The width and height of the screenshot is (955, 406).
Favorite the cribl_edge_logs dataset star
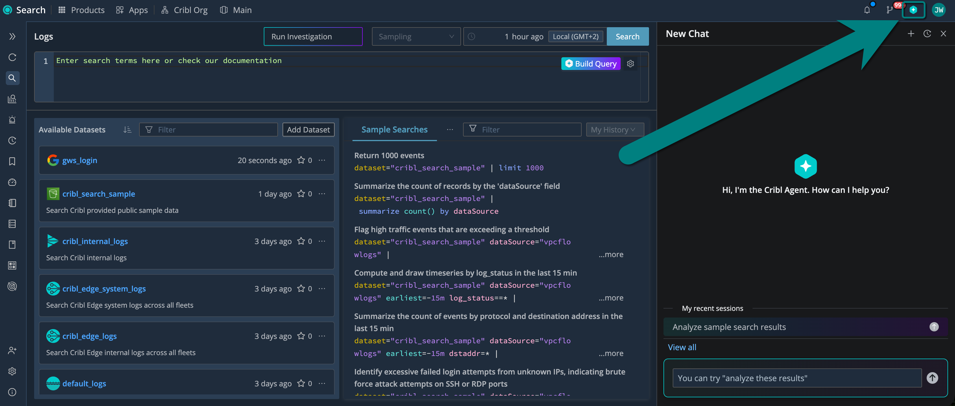click(x=301, y=336)
